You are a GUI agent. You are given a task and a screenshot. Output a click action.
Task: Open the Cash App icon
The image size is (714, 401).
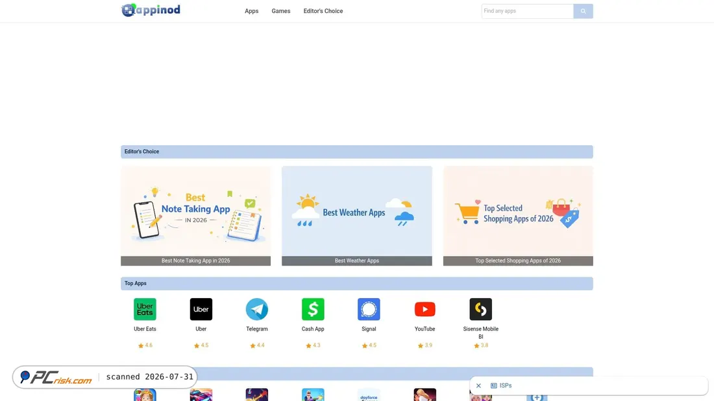coord(313,309)
